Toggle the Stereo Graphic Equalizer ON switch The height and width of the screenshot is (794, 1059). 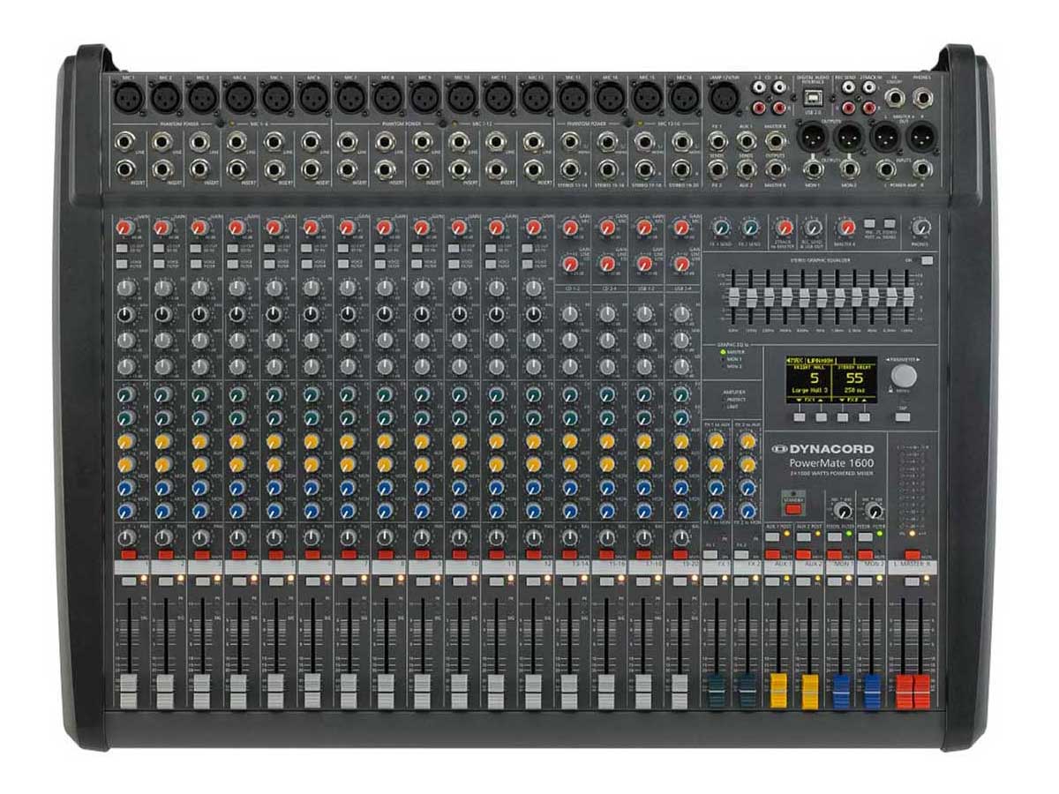point(924,260)
